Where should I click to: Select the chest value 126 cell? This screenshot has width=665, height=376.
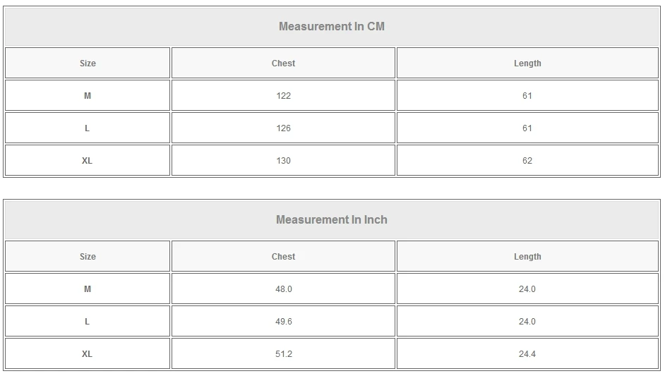(283, 128)
